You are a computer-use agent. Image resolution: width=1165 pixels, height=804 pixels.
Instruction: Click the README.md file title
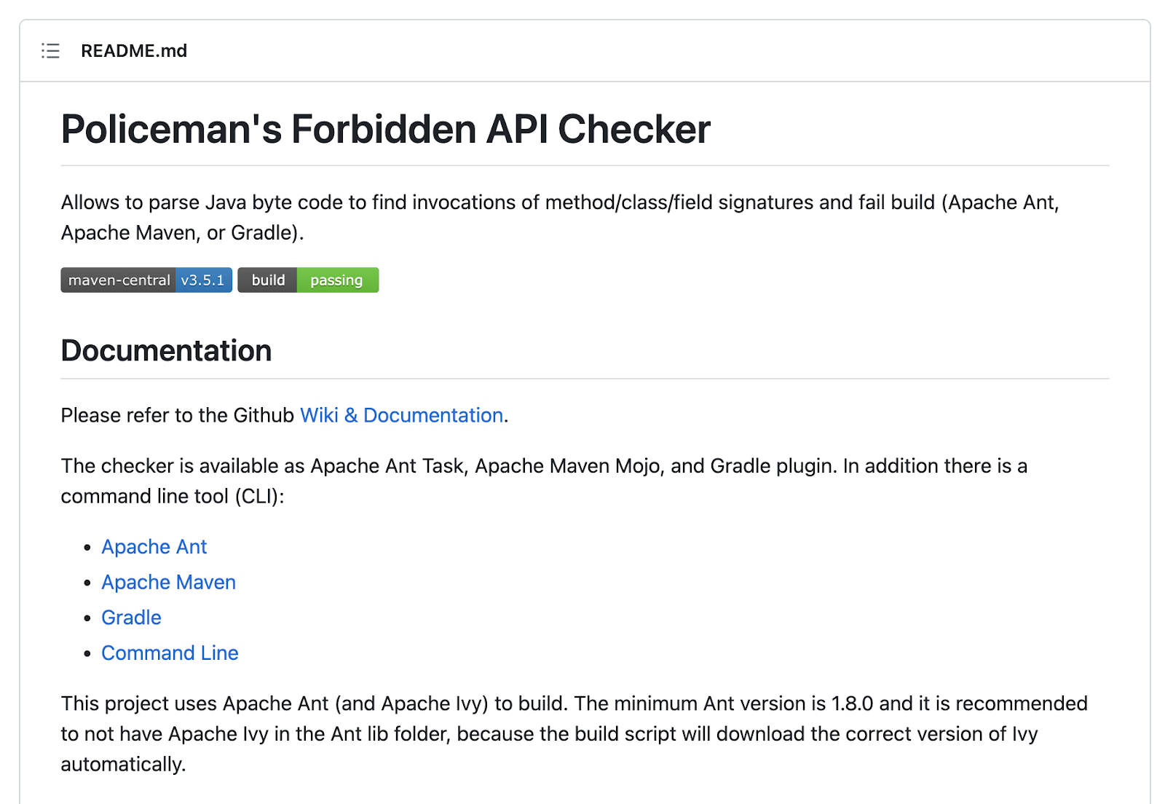[134, 51]
